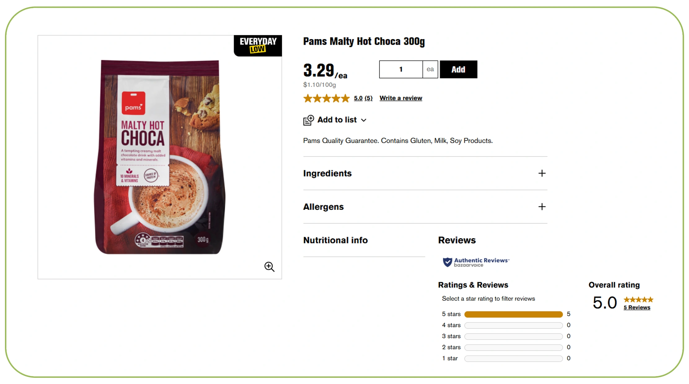Open the Nutritional info tab

tap(335, 240)
